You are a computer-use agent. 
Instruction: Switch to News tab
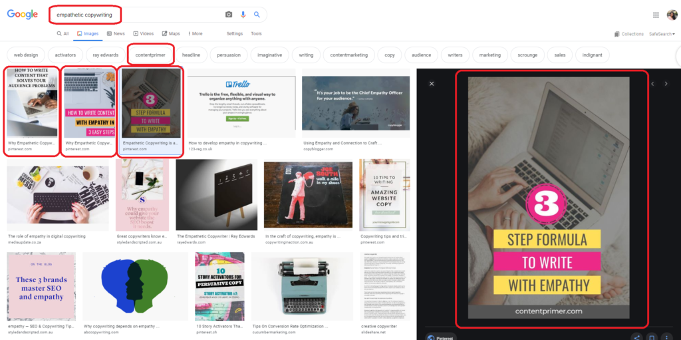point(116,33)
